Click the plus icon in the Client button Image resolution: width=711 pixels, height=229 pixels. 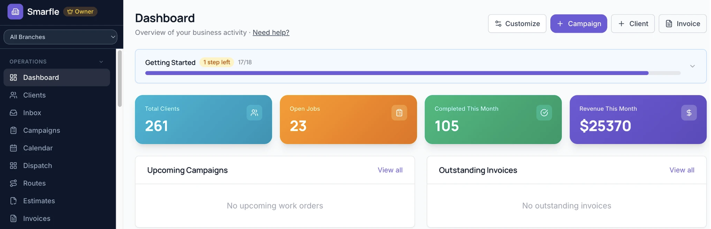tap(621, 24)
